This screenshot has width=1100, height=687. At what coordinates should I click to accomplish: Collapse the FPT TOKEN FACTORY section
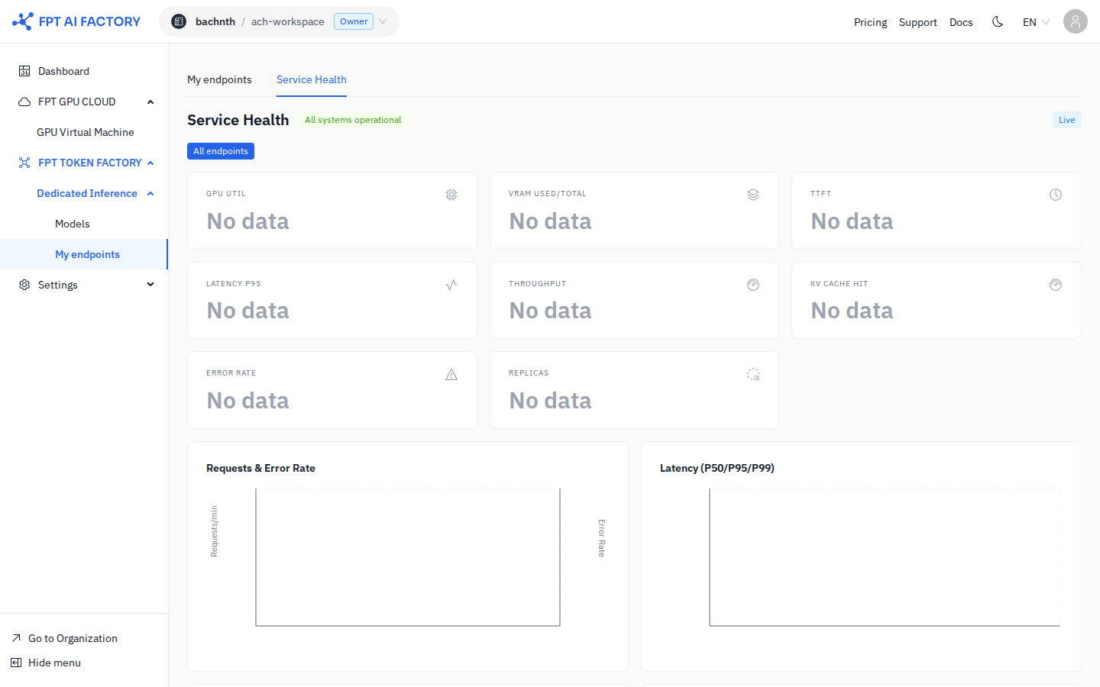[x=150, y=163]
